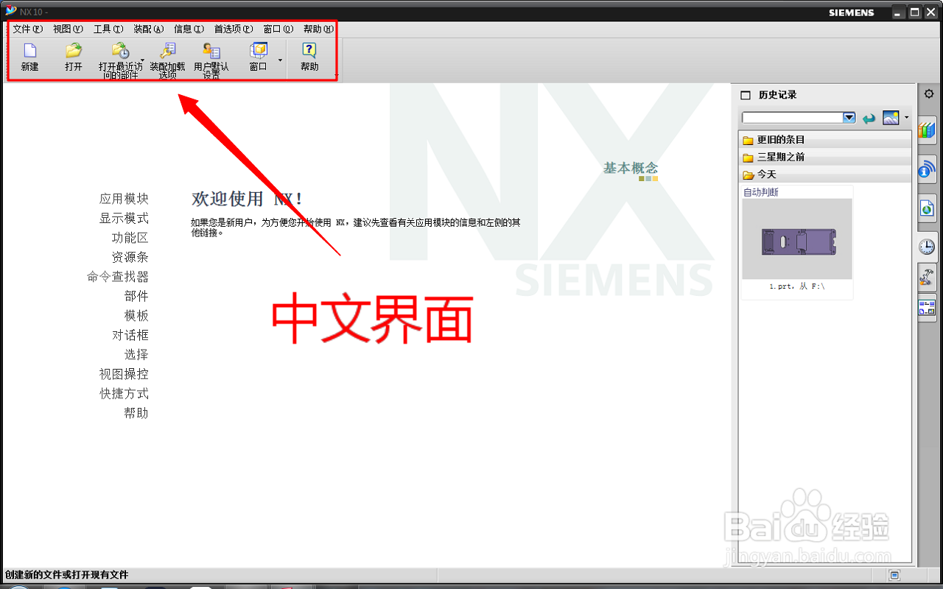Click the 功能区 link
This screenshot has width=943, height=589.
(x=130, y=238)
